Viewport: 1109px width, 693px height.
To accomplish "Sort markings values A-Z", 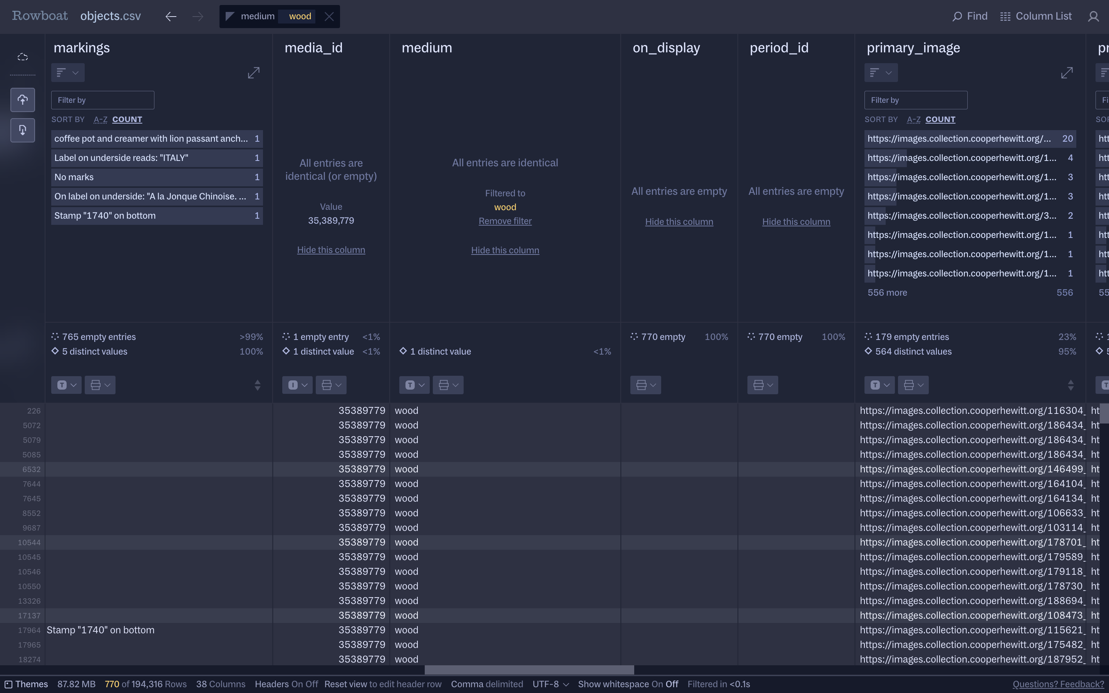I will tap(101, 120).
